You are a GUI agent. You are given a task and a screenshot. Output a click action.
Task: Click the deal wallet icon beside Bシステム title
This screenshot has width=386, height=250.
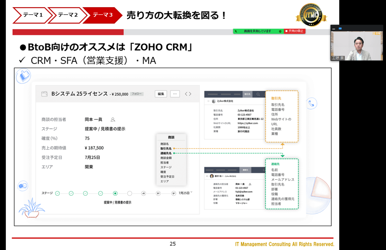(x=44, y=94)
